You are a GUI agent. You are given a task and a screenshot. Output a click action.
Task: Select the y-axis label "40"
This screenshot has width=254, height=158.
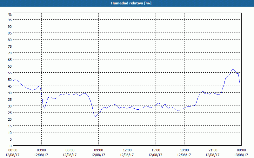click(x=10, y=93)
